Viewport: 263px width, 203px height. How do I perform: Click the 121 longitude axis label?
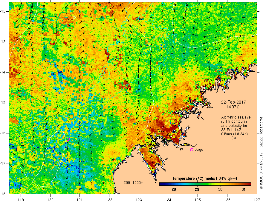click(x=80, y=200)
